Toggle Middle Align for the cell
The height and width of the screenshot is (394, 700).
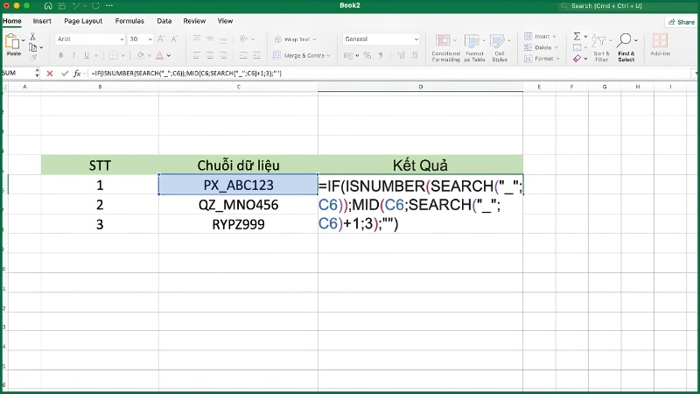[210, 39]
